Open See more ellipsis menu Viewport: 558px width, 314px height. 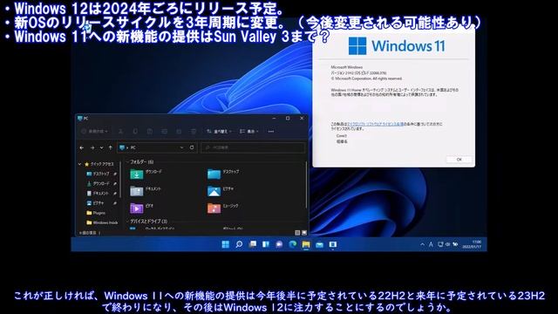point(271,132)
